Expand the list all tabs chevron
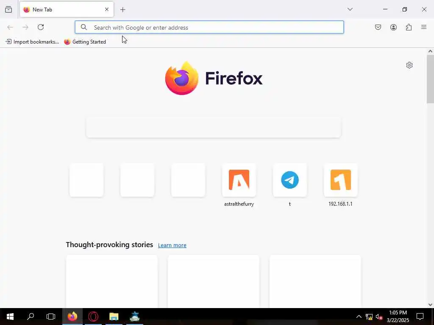 (x=350, y=9)
